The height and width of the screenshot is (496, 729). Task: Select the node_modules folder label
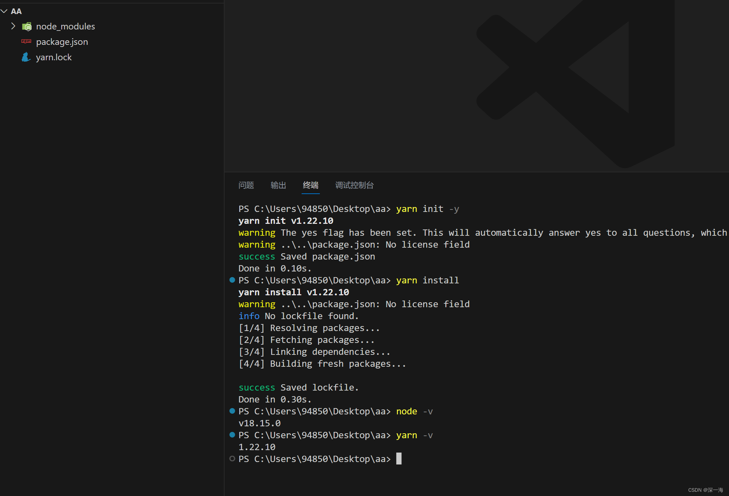pos(66,27)
